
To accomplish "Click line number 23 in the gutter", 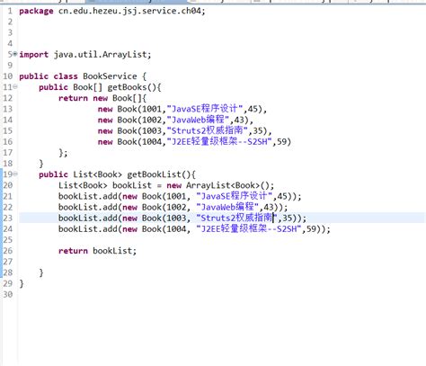I will pyautogui.click(x=8, y=218).
